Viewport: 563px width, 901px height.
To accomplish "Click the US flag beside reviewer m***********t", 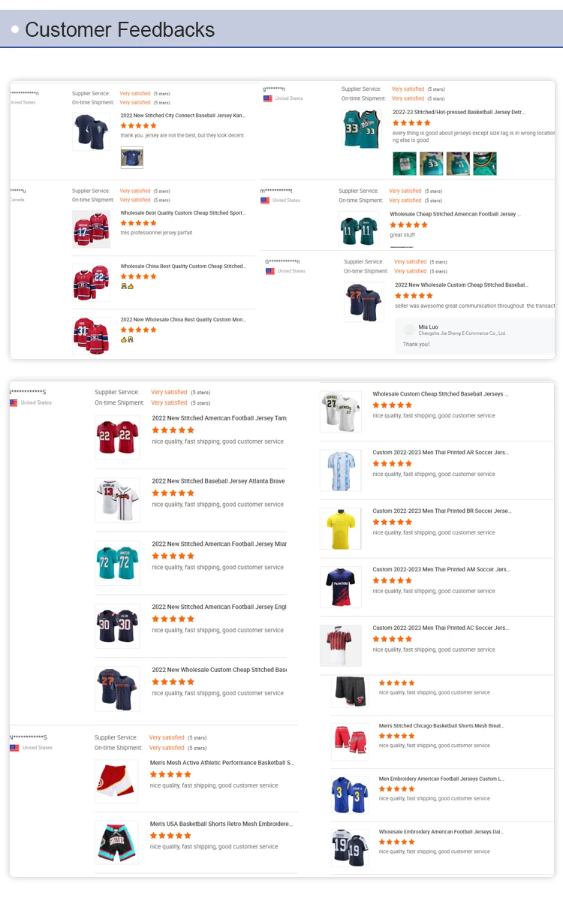I will pyautogui.click(x=265, y=200).
